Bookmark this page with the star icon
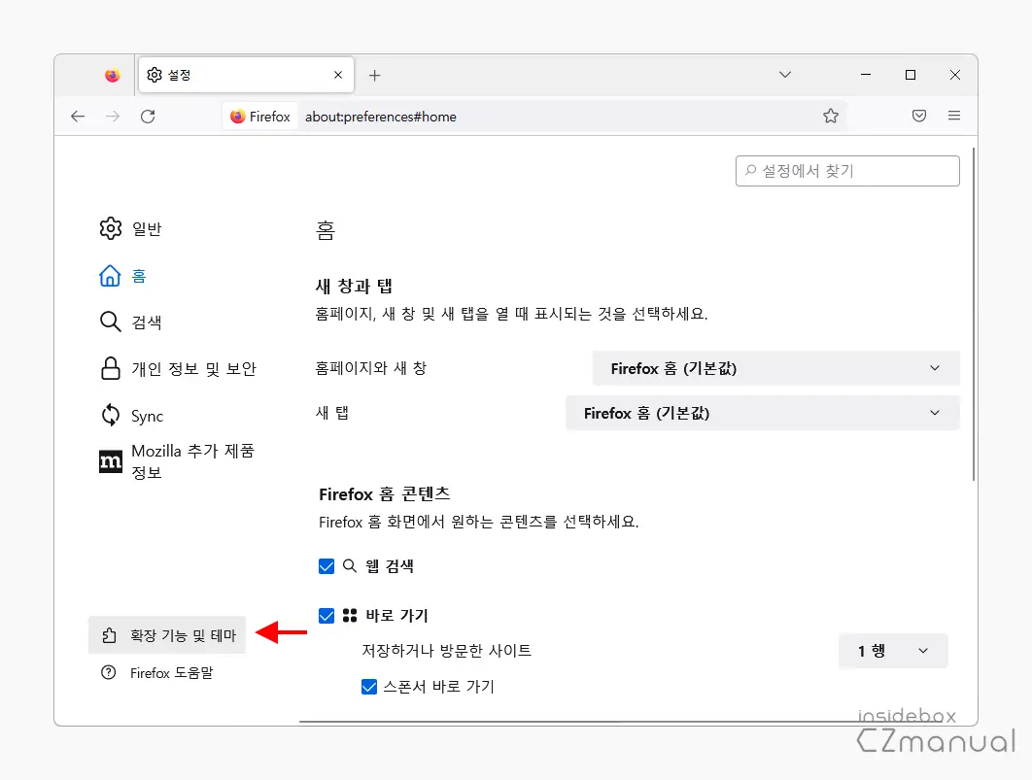The width and height of the screenshot is (1032, 780). (x=831, y=117)
